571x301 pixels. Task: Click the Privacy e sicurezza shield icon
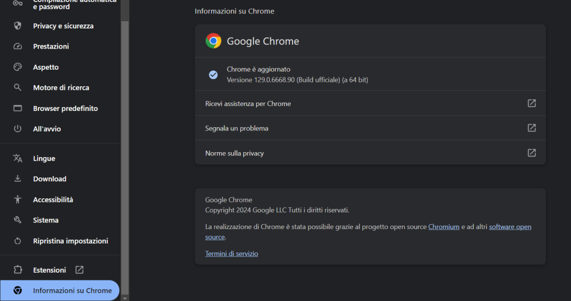[17, 26]
